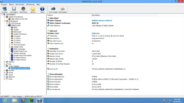
Task: Click the NVIDIA GeForce 9500 GT card icon in tree
Action: click(x=9, y=68)
